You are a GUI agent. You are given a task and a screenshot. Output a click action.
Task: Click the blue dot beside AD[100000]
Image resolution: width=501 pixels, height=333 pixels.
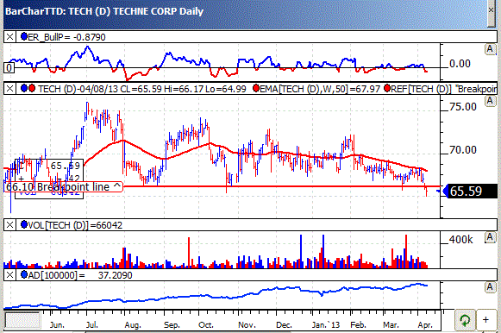(x=24, y=275)
